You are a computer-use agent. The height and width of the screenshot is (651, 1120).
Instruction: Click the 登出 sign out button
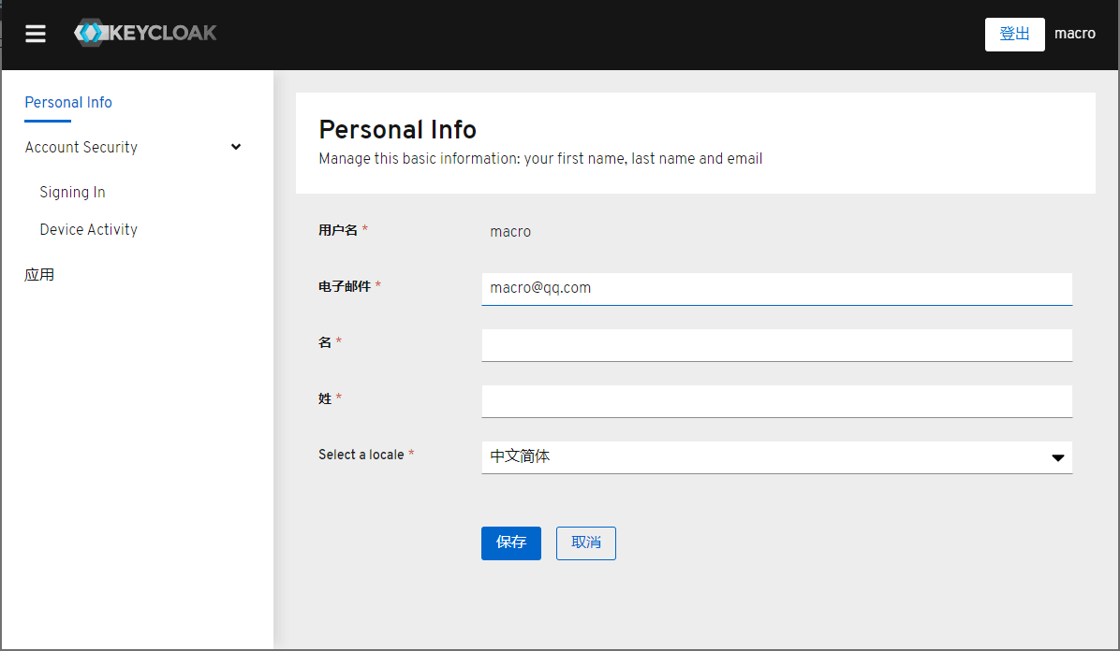(x=1014, y=35)
